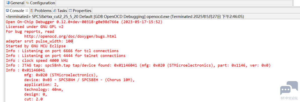Open the Tasks tab

coord(60,11)
